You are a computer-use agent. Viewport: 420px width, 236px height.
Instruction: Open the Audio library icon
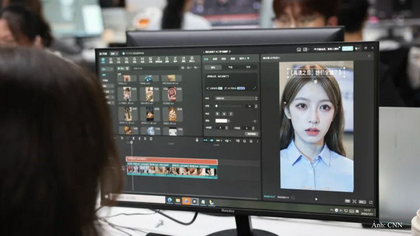pos(111,60)
